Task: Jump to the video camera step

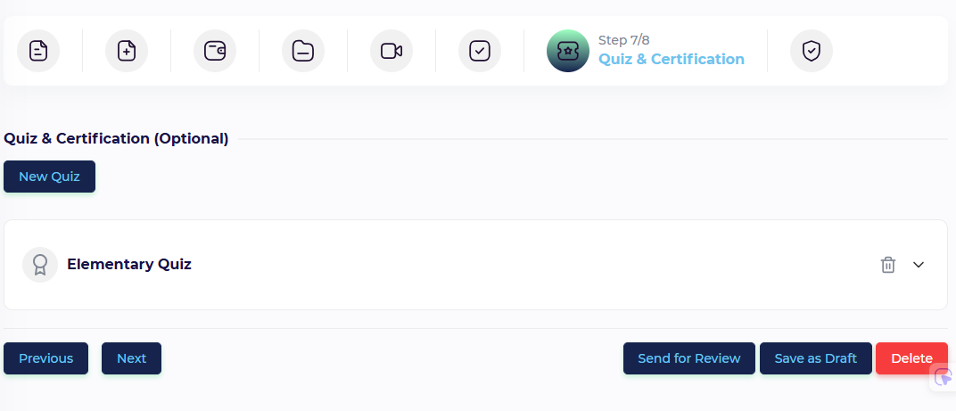Action: 391,51
